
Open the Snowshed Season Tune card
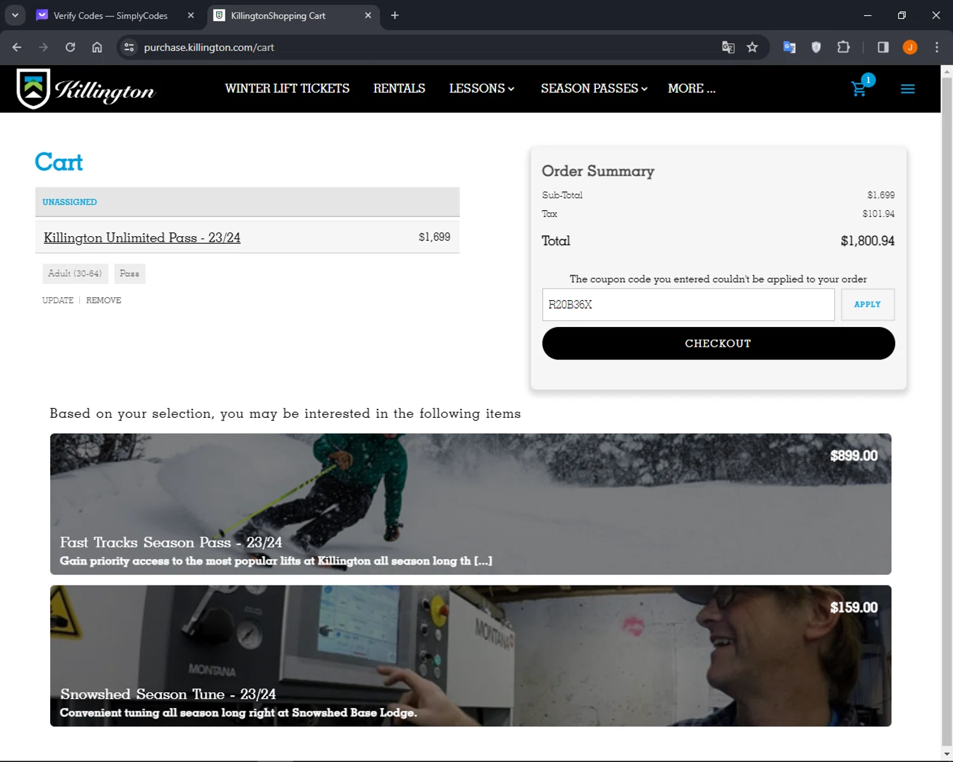pyautogui.click(x=470, y=656)
